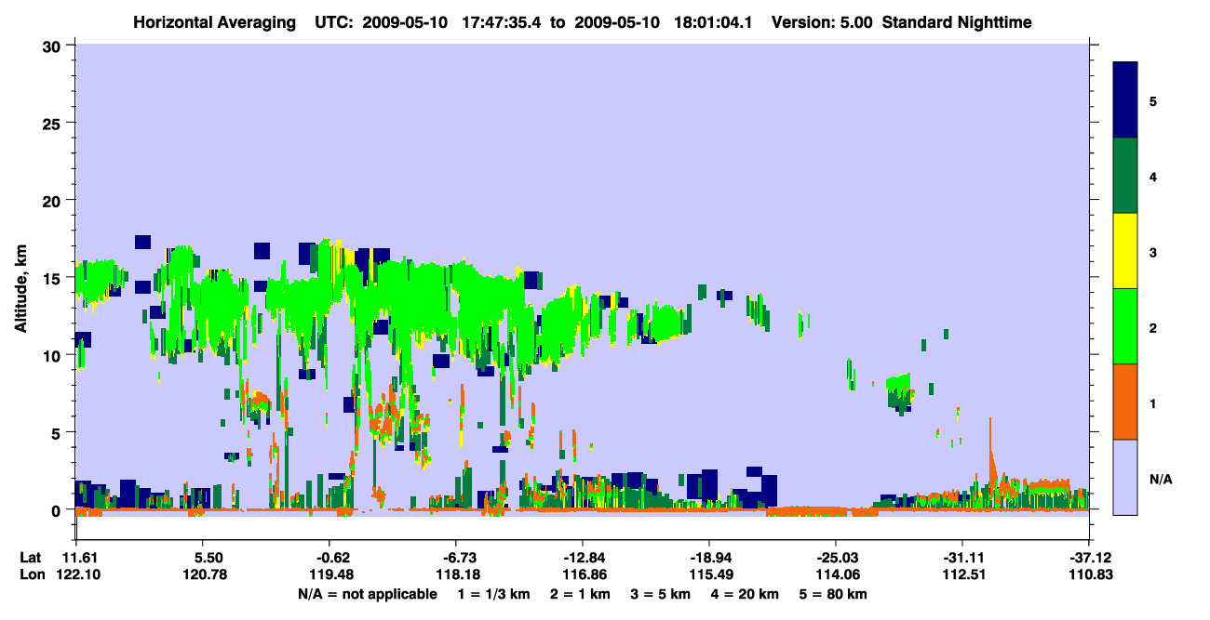Click the yellow level 3 legend swatch

(1125, 251)
